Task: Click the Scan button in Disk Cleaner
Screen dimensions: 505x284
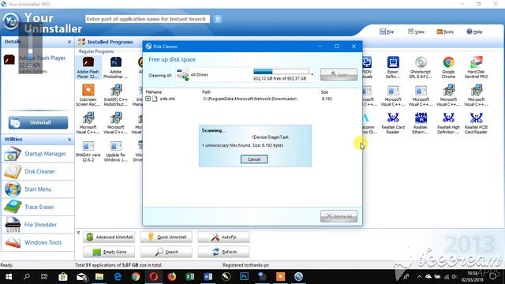Action: tap(339, 75)
